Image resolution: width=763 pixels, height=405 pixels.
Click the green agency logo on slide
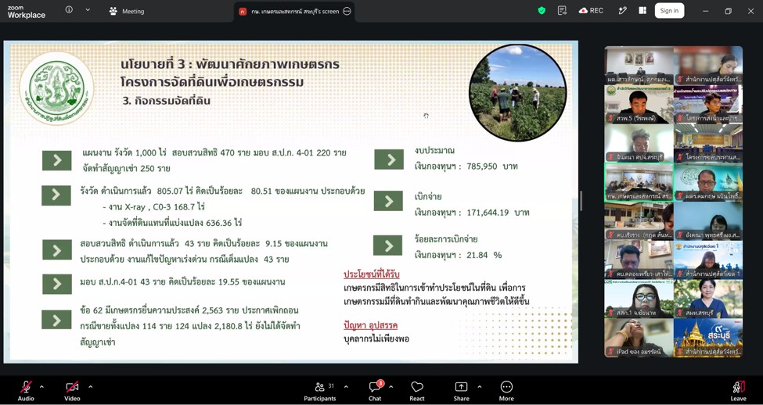pyautogui.click(x=57, y=88)
